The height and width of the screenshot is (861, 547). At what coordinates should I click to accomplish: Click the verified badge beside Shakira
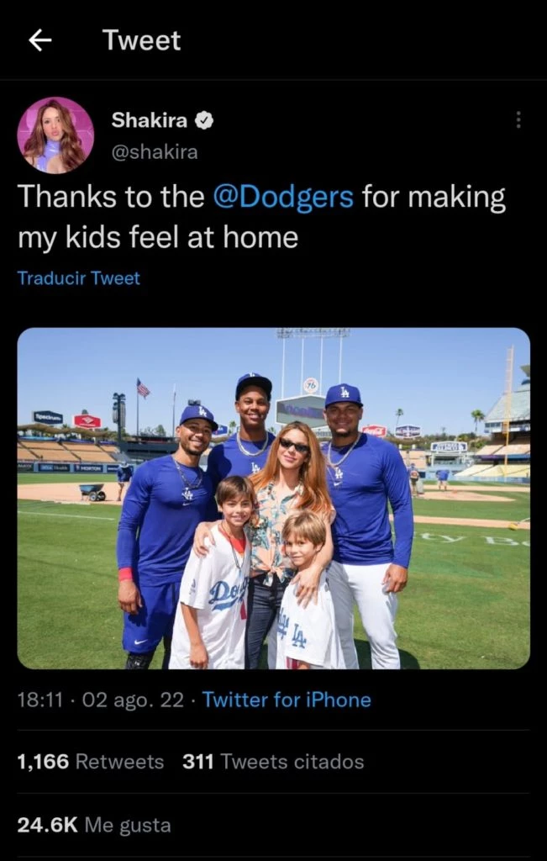(204, 120)
